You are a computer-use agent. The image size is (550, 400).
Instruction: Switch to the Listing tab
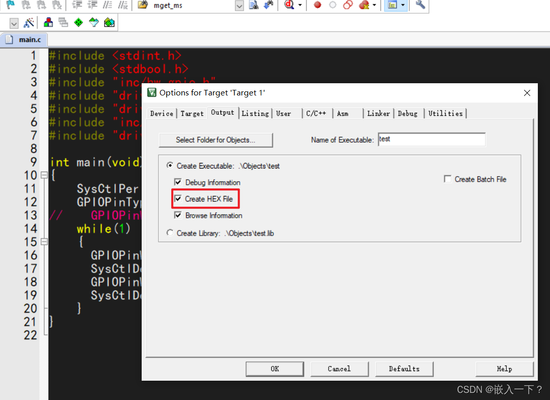pyautogui.click(x=255, y=114)
